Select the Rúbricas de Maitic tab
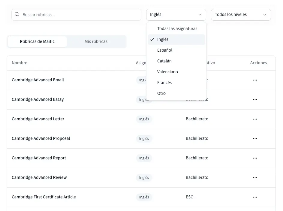 pos(37,42)
